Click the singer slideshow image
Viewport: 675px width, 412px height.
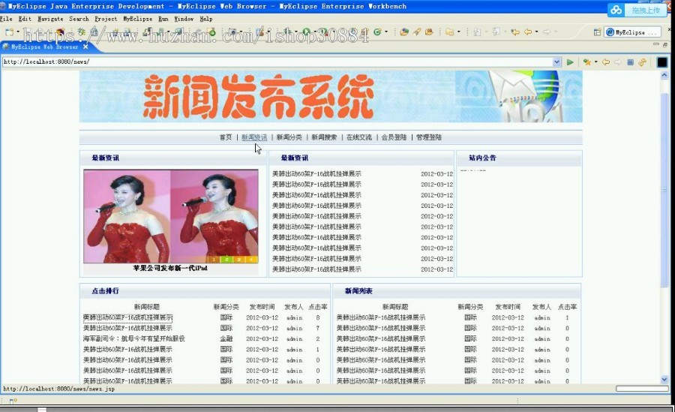(x=171, y=216)
